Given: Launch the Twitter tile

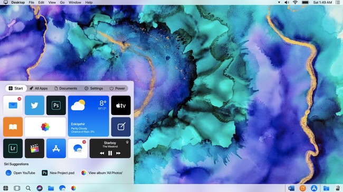Looking at the screenshot, I should click(x=34, y=105).
